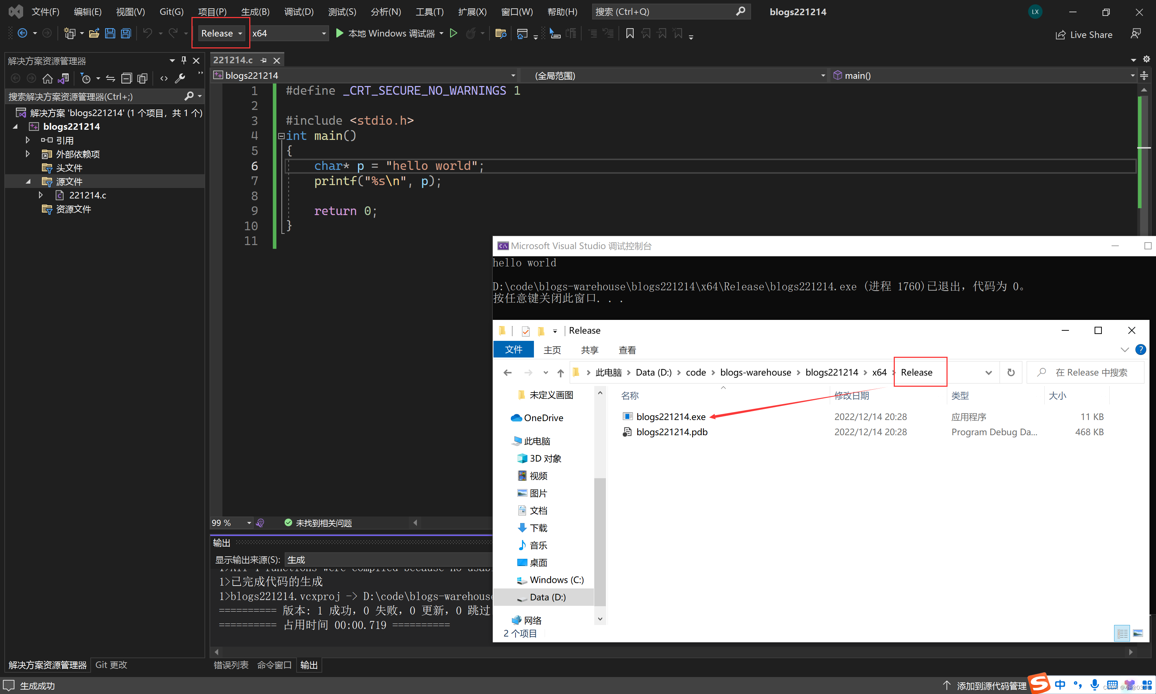
Task: Click the Up arrow in the Explorer window
Action: pos(561,373)
